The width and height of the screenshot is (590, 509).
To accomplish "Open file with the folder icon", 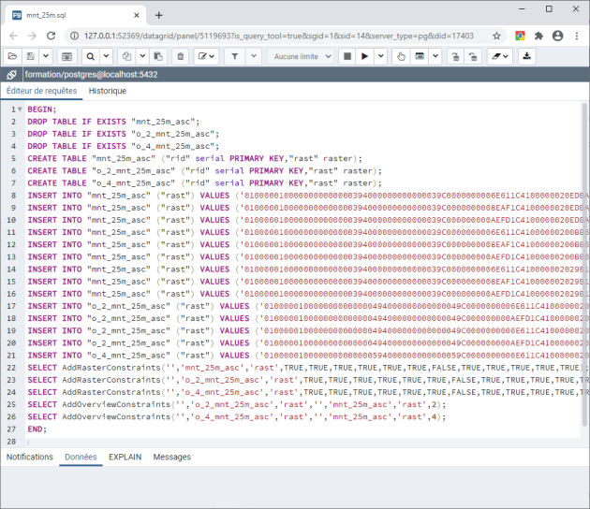I will pos(13,56).
